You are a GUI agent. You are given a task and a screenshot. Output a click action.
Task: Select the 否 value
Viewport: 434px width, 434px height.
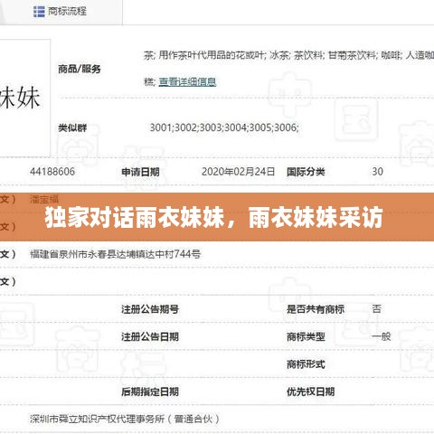pos(377,309)
